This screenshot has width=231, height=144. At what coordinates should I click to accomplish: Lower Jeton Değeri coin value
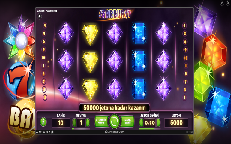click(141, 122)
